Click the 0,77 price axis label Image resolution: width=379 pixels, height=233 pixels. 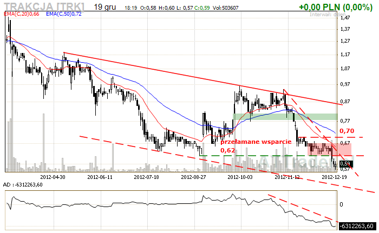[x=345, y=121]
